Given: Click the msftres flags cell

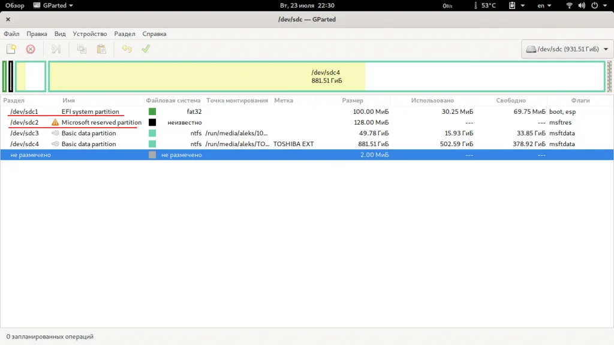Looking at the screenshot, I should [x=561, y=122].
